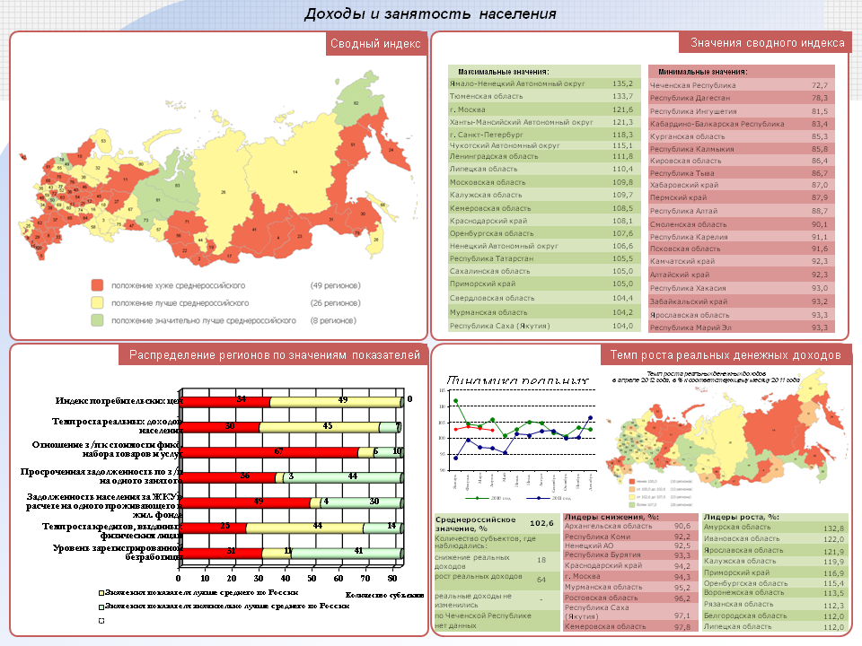The width and height of the screenshot is (862, 646).
Task: Click the green bar segment labeled 41
Action: [x=347, y=553]
